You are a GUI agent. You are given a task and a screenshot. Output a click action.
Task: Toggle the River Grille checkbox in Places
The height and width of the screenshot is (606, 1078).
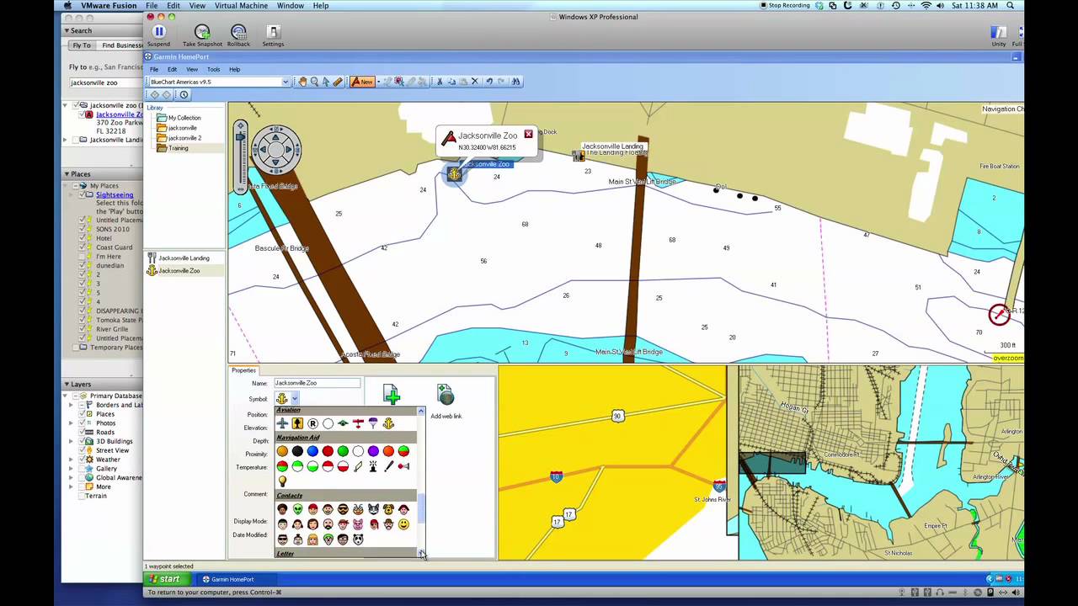[x=83, y=329]
